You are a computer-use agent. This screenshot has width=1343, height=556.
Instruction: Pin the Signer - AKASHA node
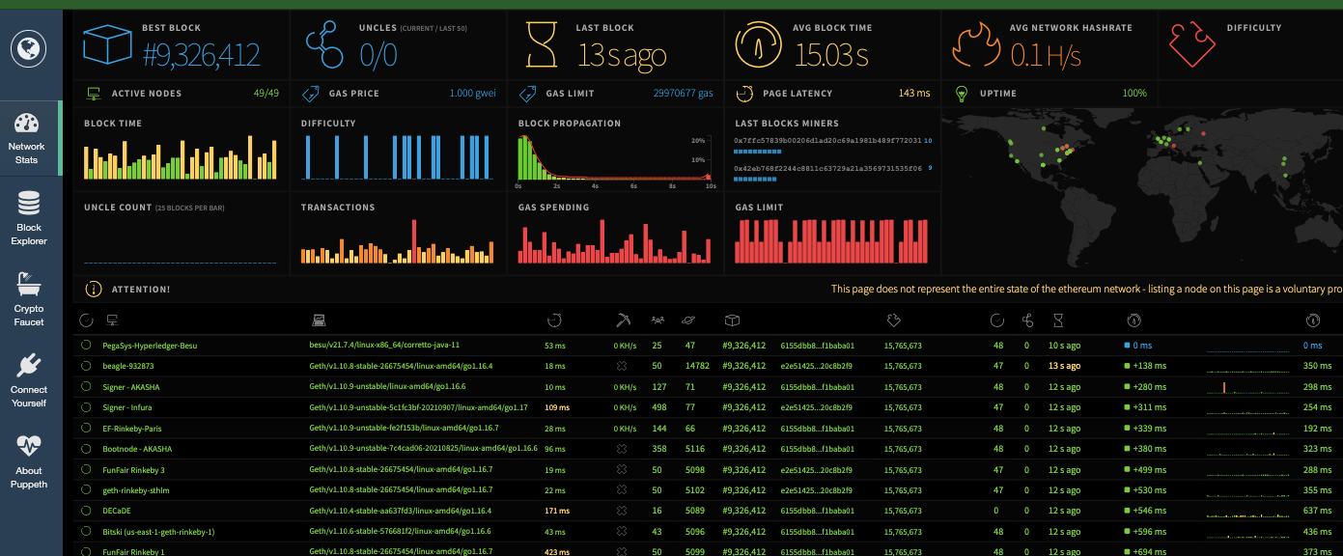pyautogui.click(x=86, y=386)
